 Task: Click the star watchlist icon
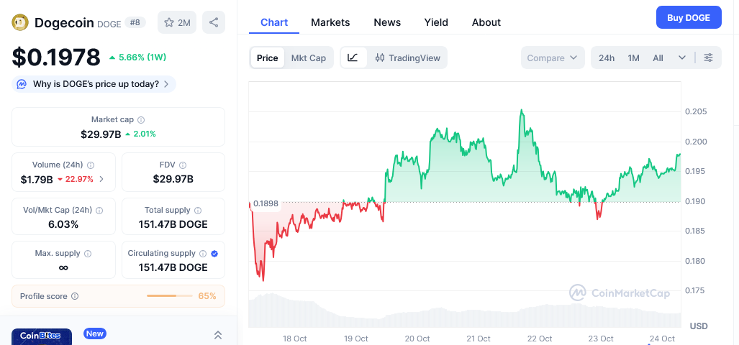pos(170,22)
